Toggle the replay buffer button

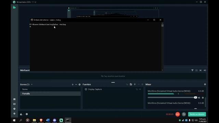184,114
